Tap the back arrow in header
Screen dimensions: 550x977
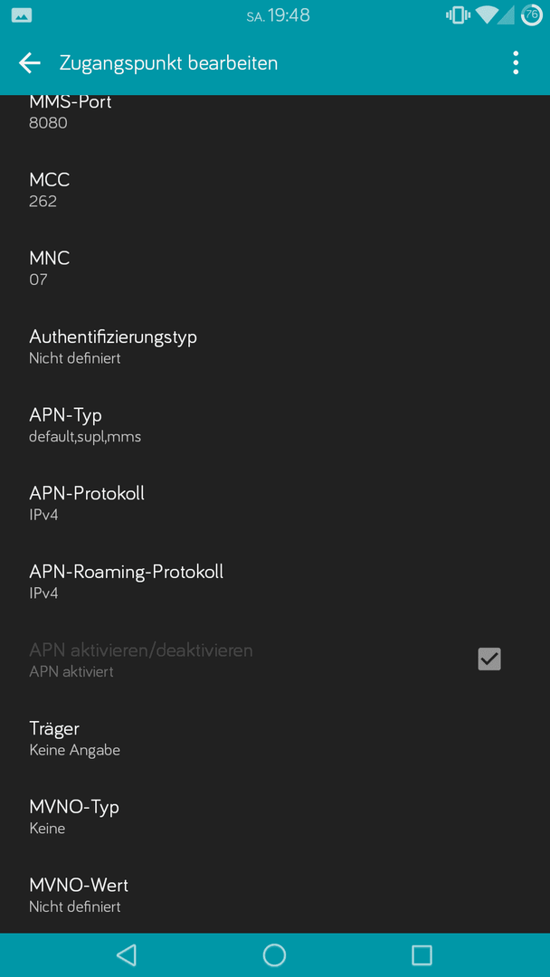[x=29, y=63]
